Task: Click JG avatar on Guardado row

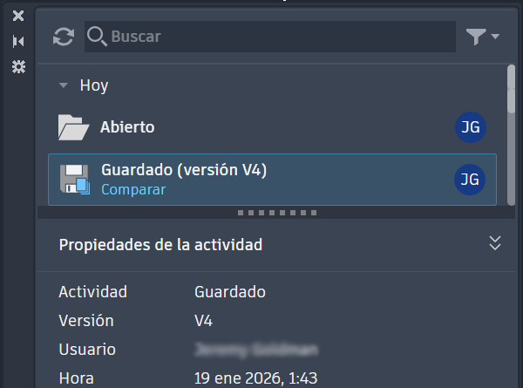Action: click(x=470, y=180)
